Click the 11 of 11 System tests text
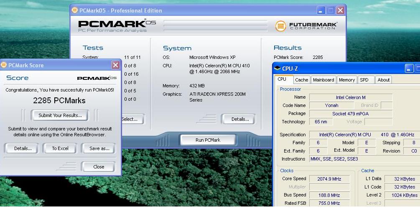 [x=132, y=57]
